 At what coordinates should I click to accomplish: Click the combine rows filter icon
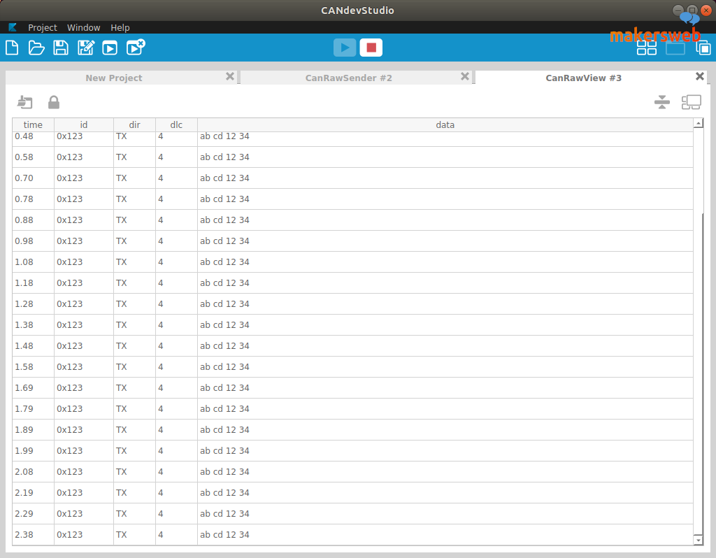pos(662,103)
